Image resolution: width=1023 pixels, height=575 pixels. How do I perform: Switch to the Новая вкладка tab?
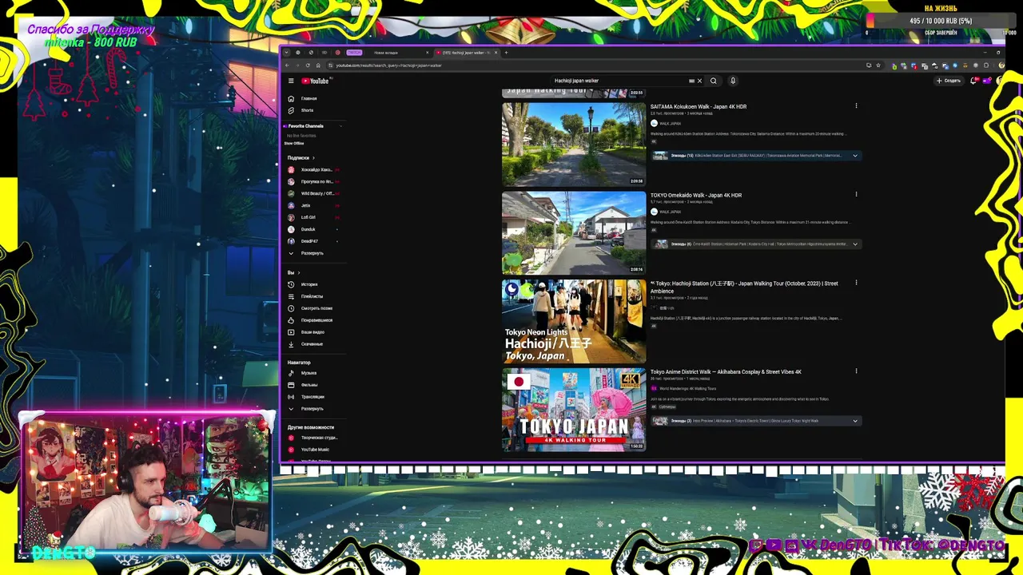point(386,53)
